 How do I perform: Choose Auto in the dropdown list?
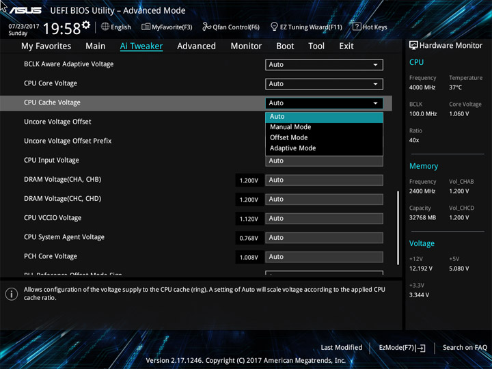(324, 117)
